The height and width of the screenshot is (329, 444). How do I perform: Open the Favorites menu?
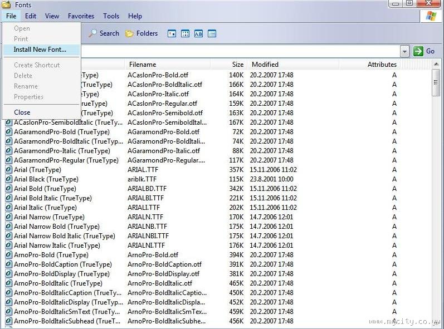(81, 16)
